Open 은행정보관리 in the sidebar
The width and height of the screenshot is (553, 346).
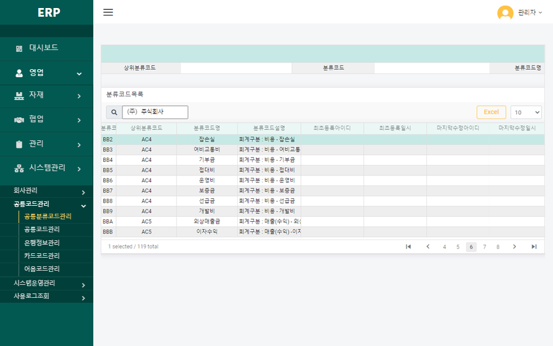tap(41, 243)
